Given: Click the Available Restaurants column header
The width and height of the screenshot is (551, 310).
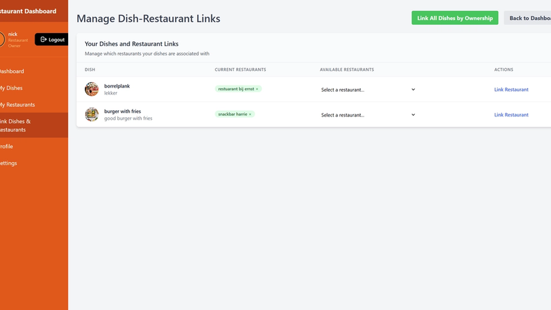Looking at the screenshot, I should [347, 70].
